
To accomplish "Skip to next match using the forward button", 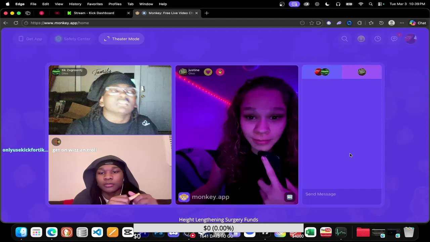I will (290, 197).
